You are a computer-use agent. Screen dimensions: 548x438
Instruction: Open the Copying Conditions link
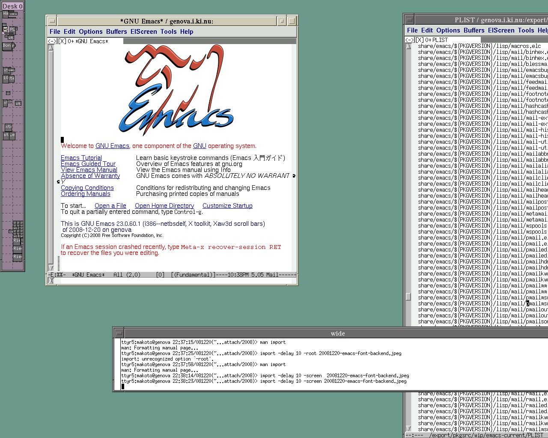point(87,188)
